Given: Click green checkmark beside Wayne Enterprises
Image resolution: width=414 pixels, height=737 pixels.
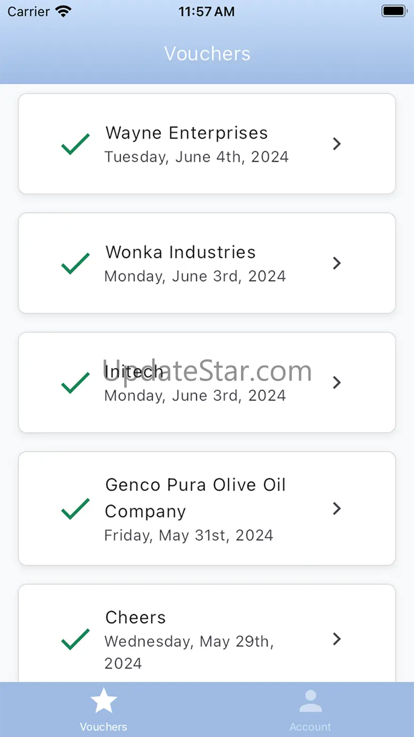Looking at the screenshot, I should (x=75, y=144).
